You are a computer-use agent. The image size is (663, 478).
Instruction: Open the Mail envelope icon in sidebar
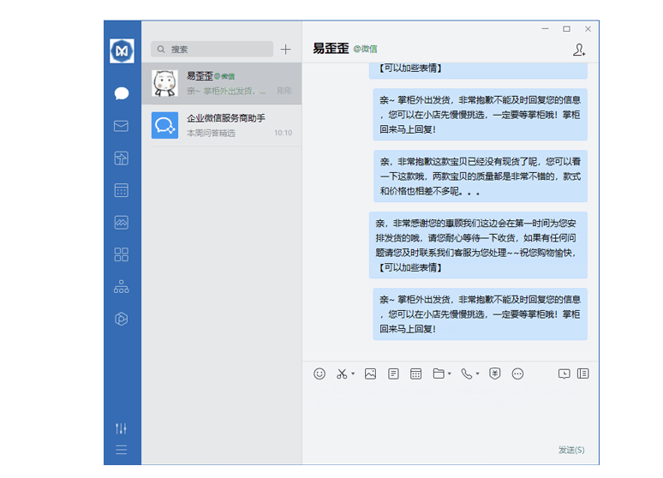(122, 126)
